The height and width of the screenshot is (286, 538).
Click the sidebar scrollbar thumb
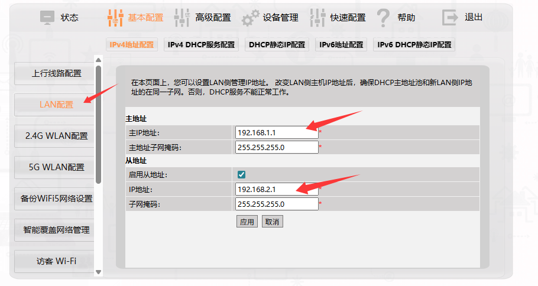99,125
